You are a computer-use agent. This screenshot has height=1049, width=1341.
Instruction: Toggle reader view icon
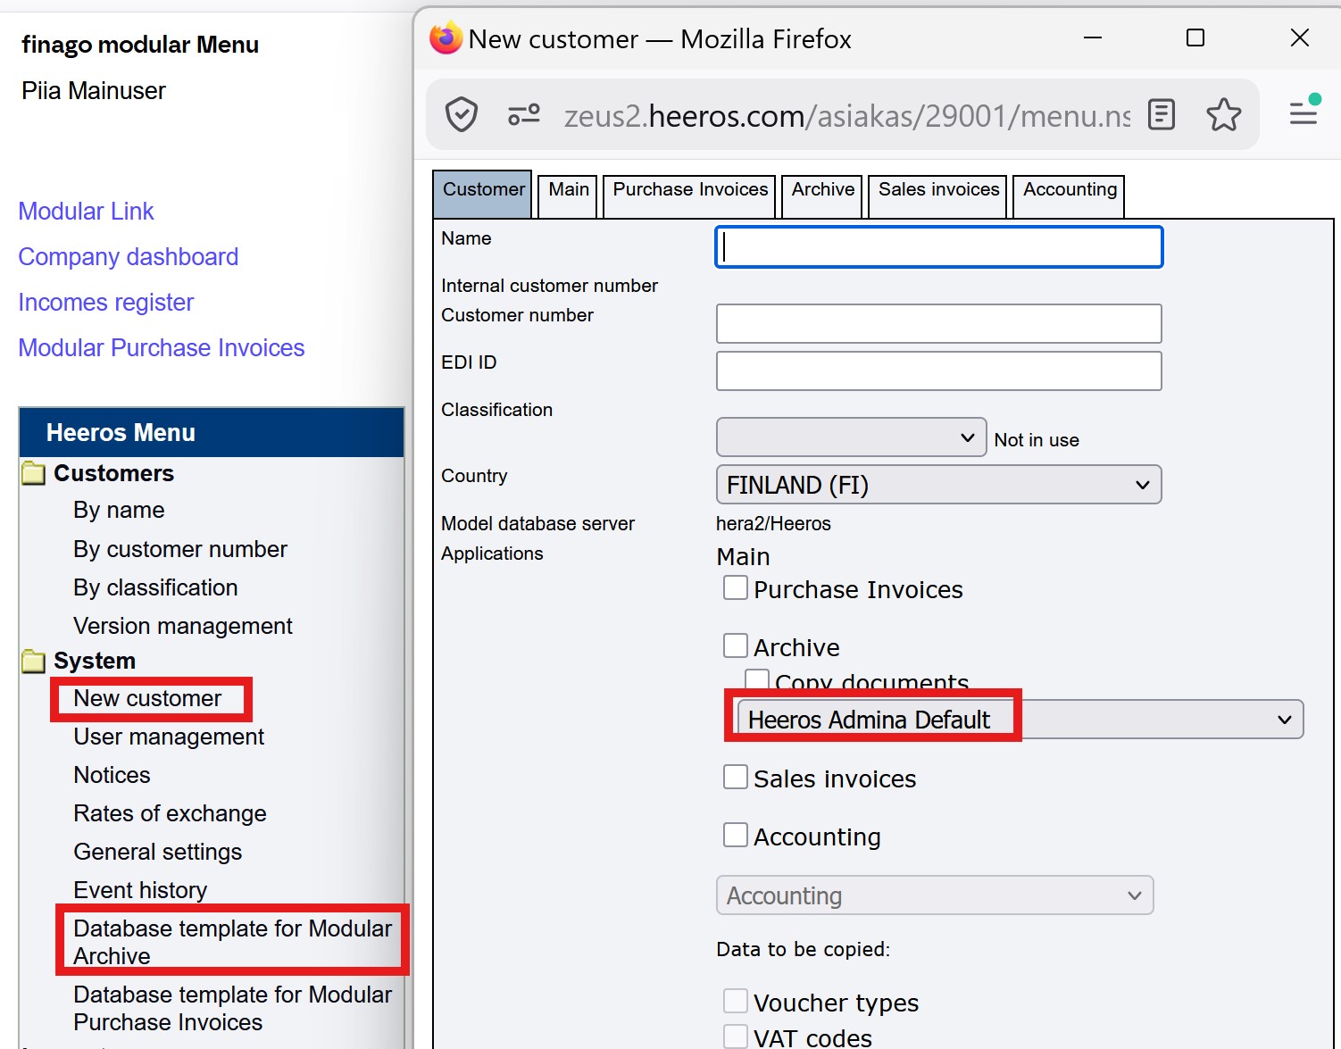click(1161, 115)
